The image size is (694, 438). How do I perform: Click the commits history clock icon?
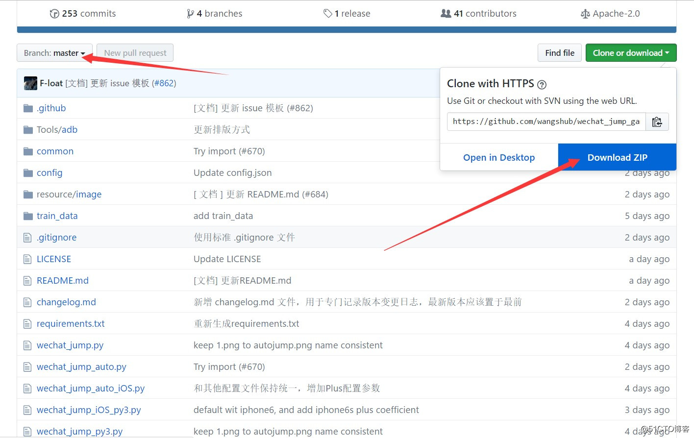point(54,14)
